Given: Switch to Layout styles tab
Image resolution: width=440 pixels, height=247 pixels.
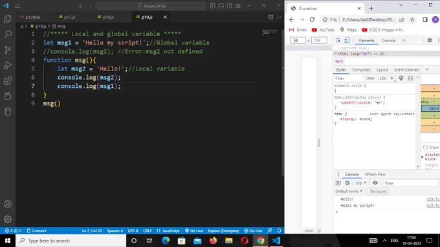Looking at the screenshot, I should pyautogui.click(x=382, y=70).
